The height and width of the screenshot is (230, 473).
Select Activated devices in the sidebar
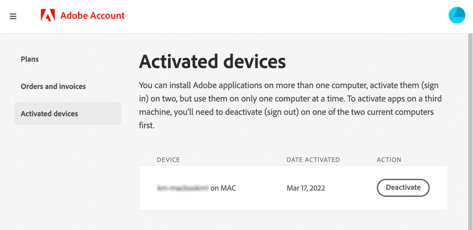tap(68, 113)
